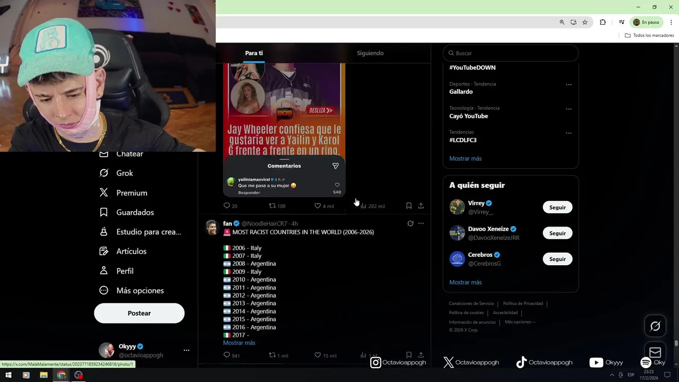
Task: Open Chrome extensions puzzle icon
Action: 603,22
